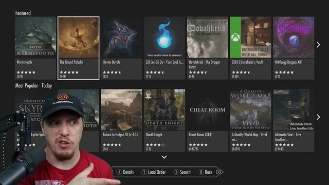Click the Death knight four-star rating
329x185 pixels.
pyautogui.click(x=155, y=145)
